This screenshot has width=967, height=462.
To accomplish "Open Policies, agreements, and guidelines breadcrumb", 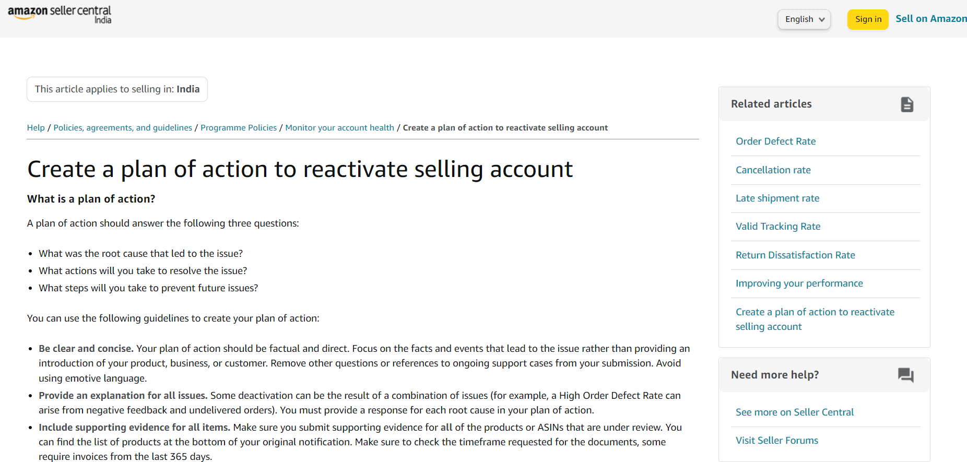I will coord(123,128).
